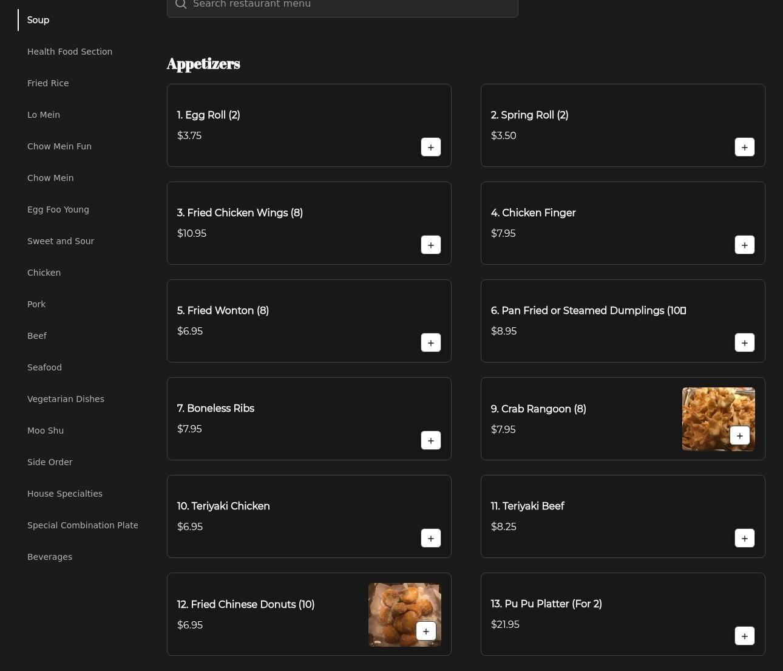Add Teriyaki Beef via plus button
This screenshot has width=783, height=671.
(x=744, y=538)
